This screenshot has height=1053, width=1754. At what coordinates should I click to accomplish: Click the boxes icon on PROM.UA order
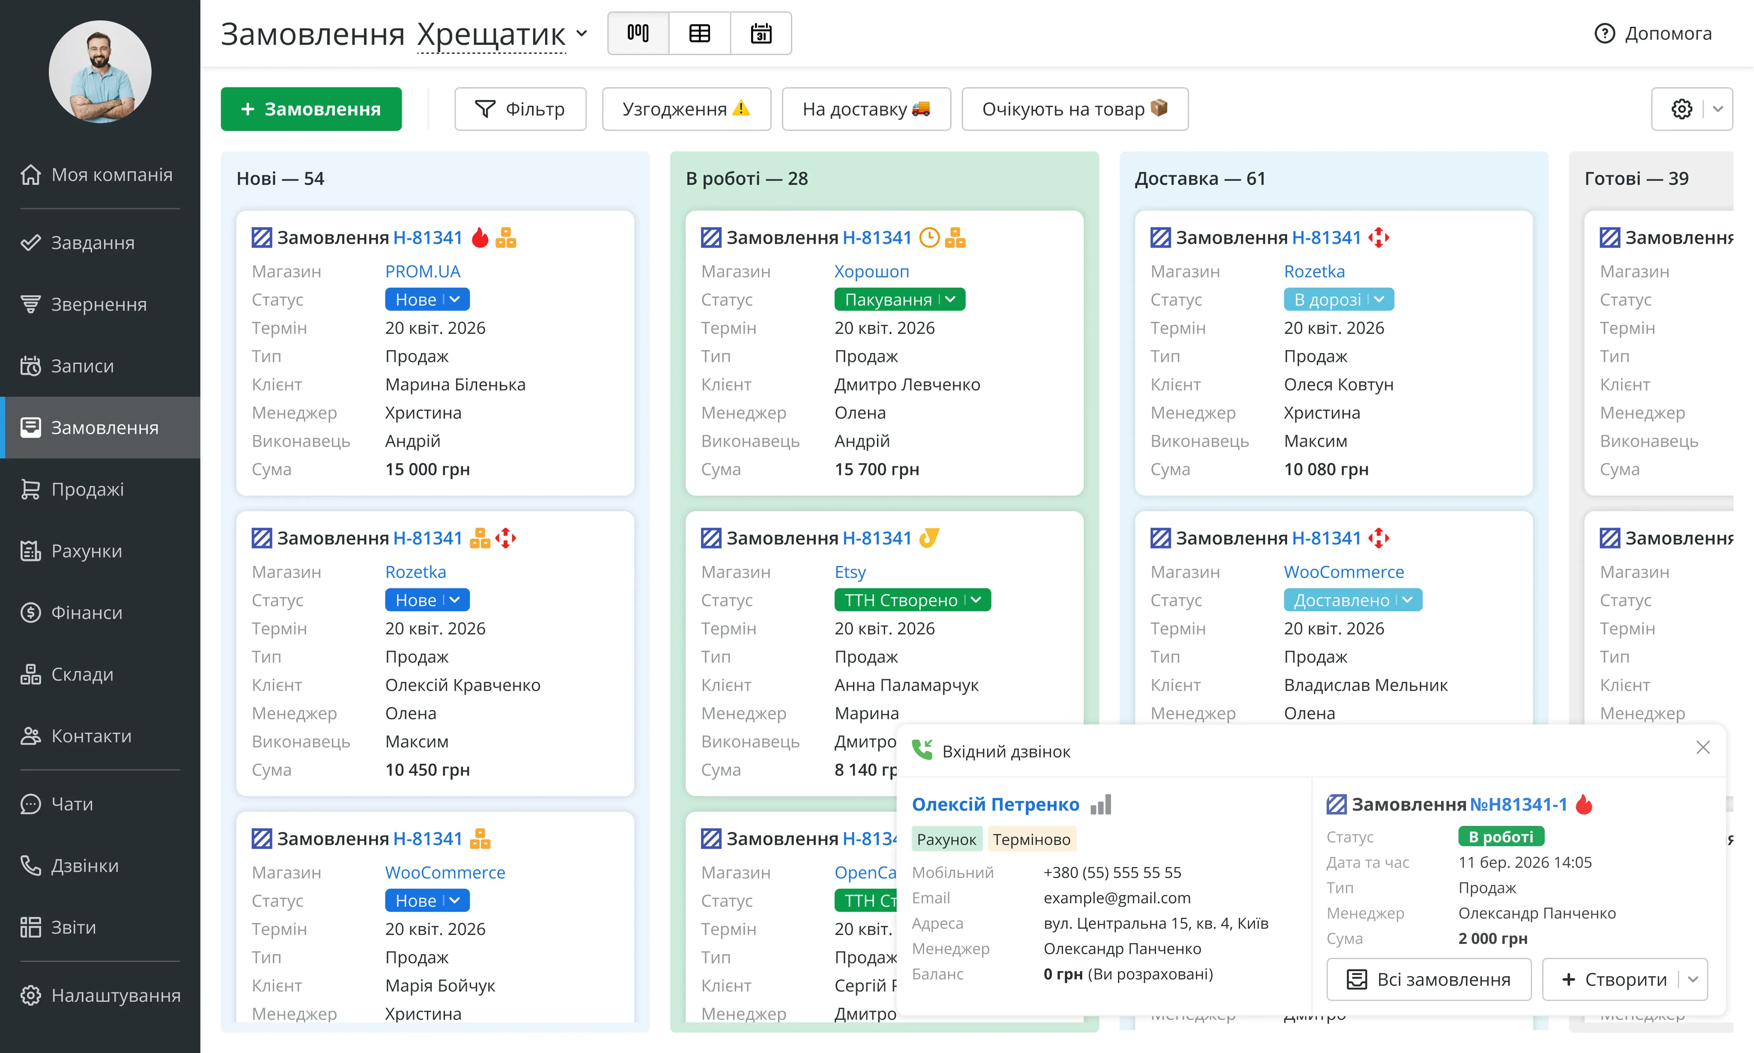pyautogui.click(x=506, y=237)
